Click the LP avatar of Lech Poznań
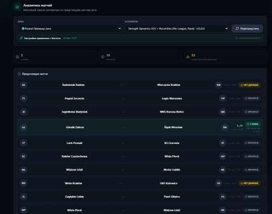 (23, 143)
